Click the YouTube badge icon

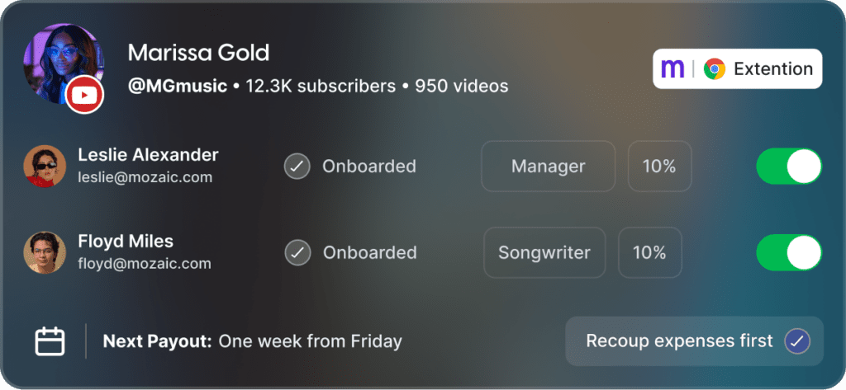point(84,96)
